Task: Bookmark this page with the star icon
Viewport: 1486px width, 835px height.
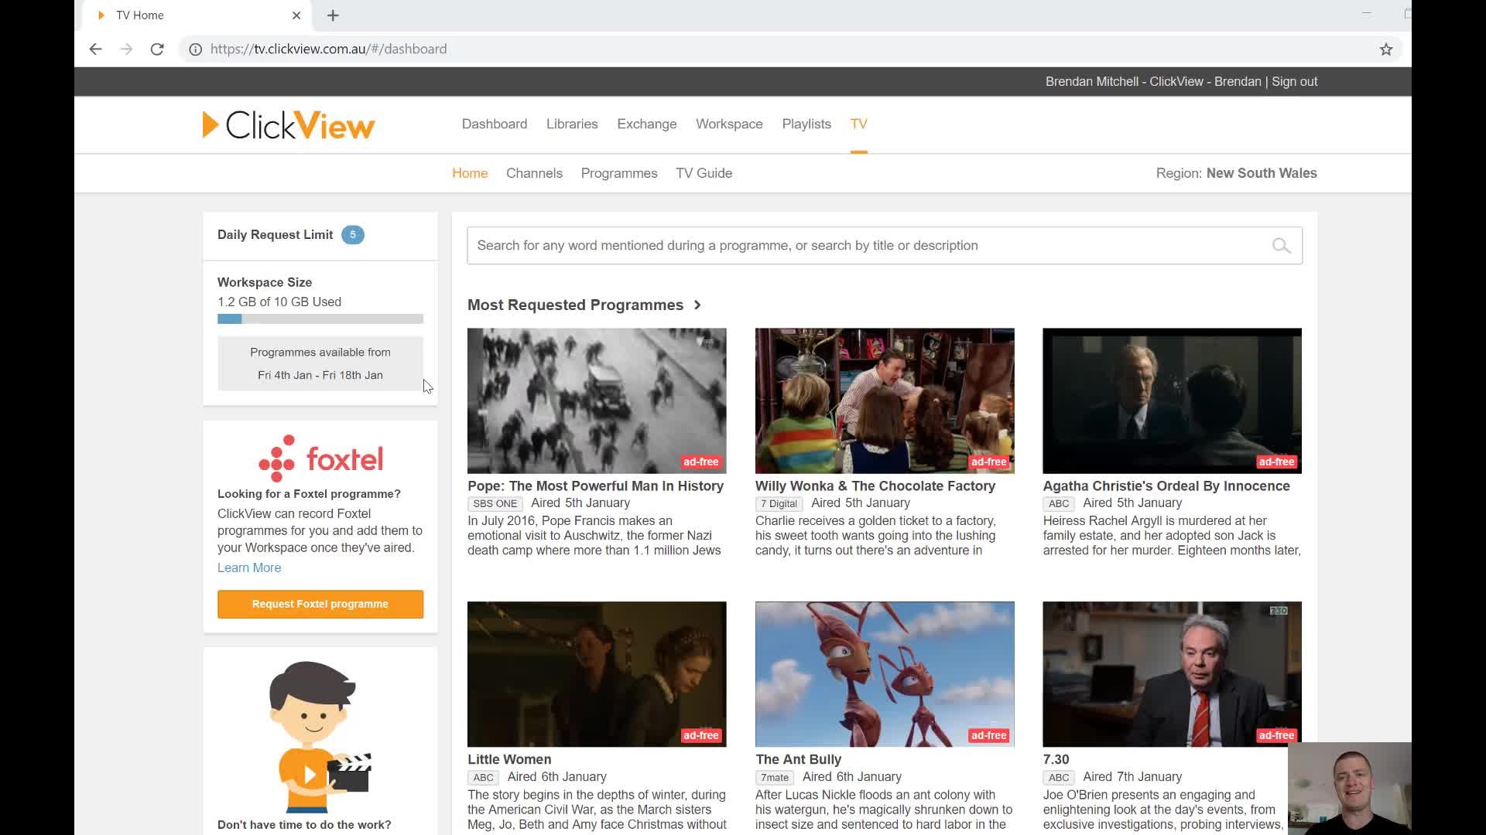Action: point(1385,49)
